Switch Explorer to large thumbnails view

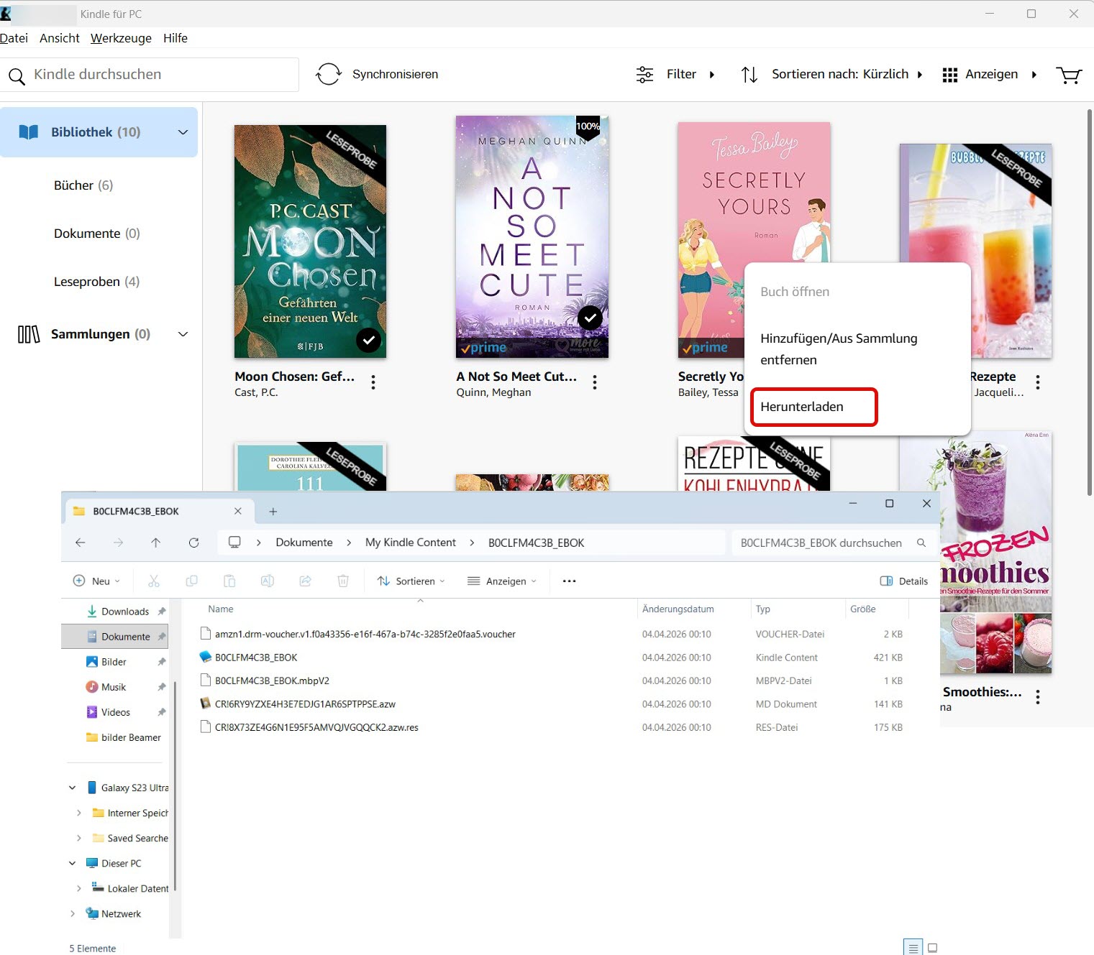(933, 948)
